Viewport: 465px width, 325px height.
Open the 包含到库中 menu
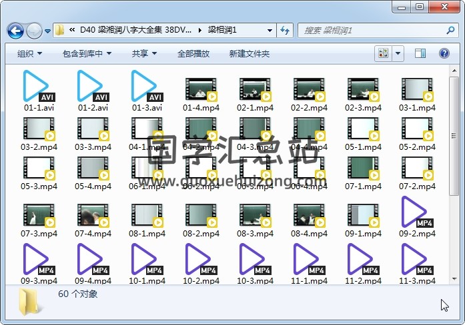click(x=87, y=53)
